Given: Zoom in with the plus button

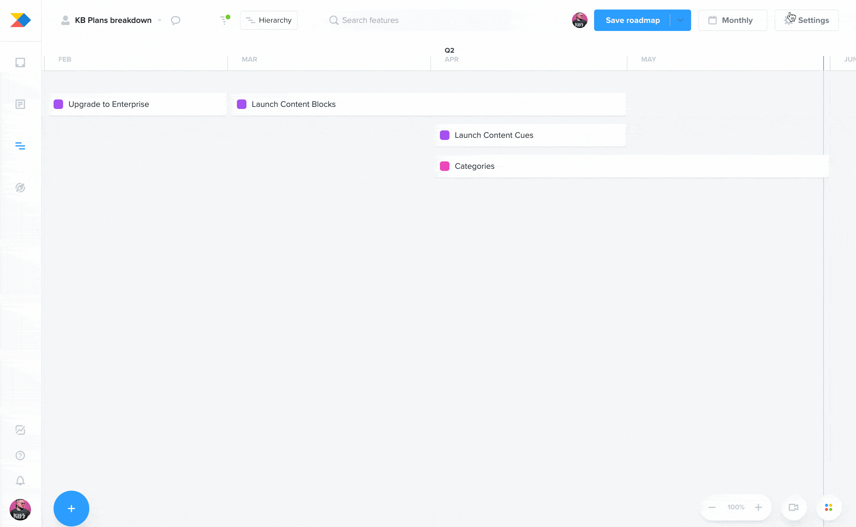Looking at the screenshot, I should 758,507.
